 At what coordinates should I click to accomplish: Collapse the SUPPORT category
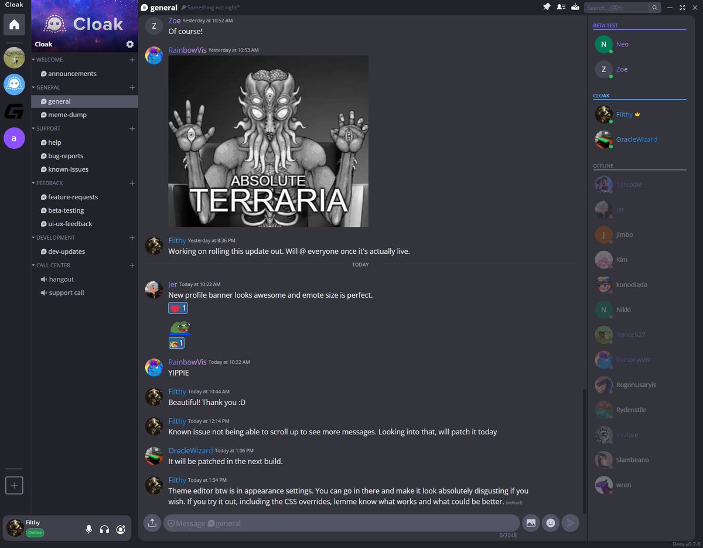(x=48, y=128)
